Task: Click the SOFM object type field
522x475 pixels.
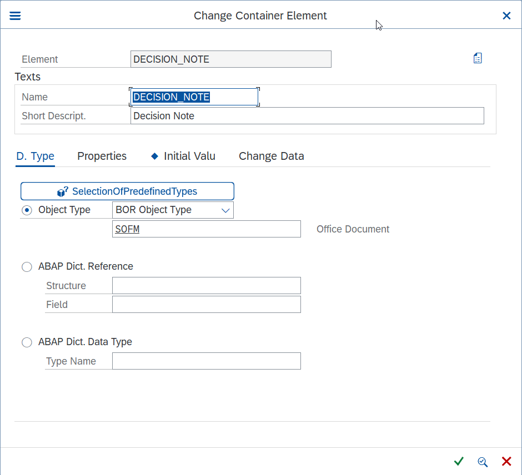Action: point(207,229)
